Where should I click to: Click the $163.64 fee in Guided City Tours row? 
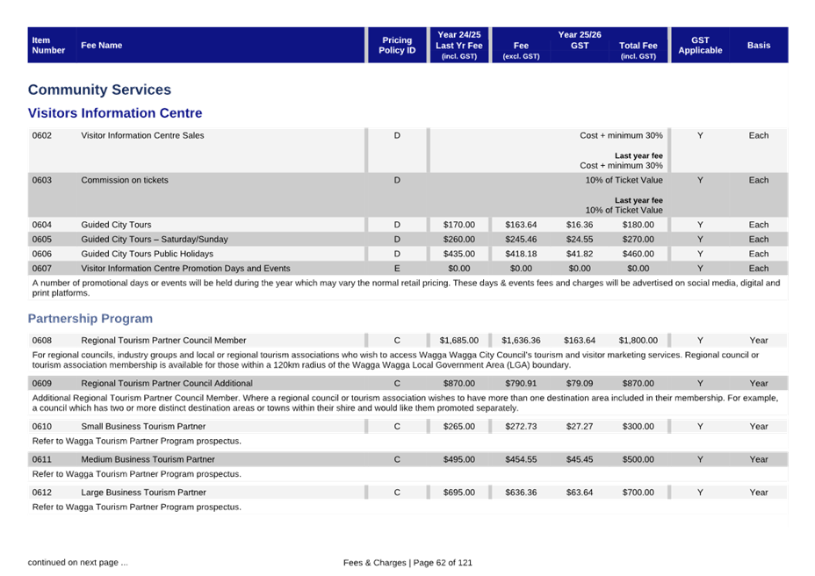pos(521,225)
